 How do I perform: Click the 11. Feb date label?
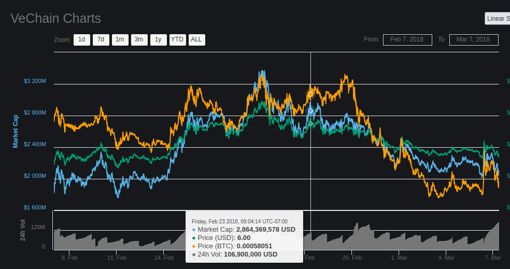(117, 258)
